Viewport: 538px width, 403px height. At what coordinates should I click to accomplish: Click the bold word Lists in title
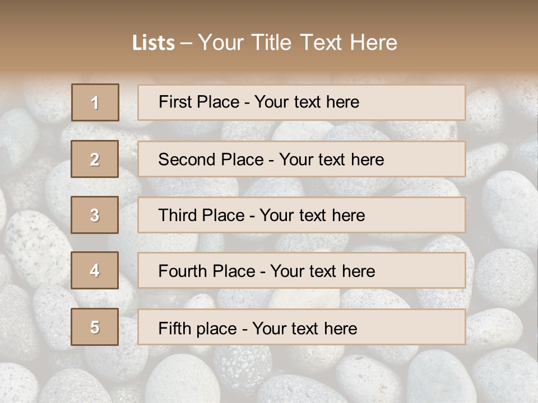point(154,43)
